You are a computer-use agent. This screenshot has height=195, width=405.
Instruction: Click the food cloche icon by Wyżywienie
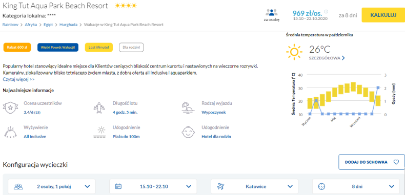click(10, 132)
